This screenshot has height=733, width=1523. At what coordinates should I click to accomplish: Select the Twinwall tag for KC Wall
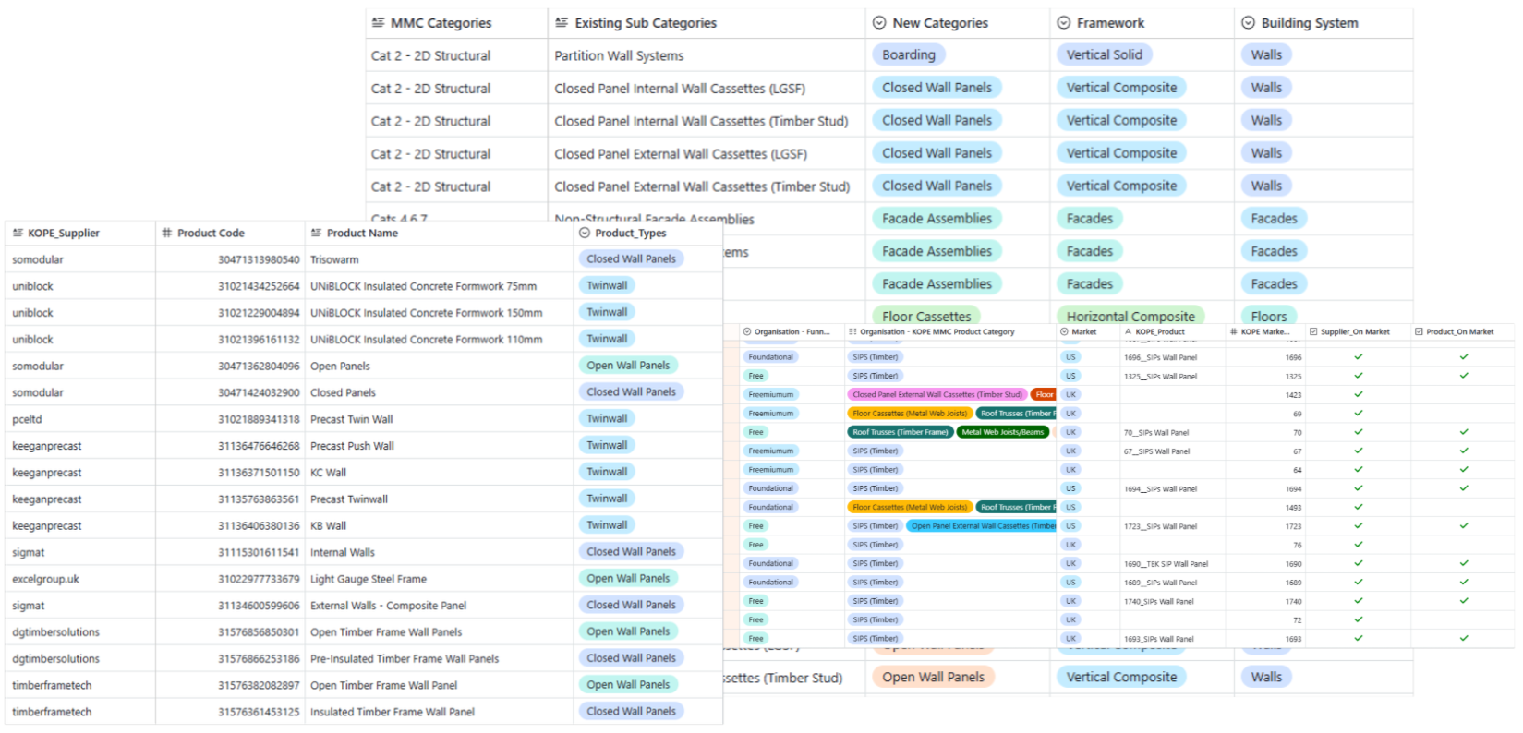pyautogui.click(x=607, y=473)
